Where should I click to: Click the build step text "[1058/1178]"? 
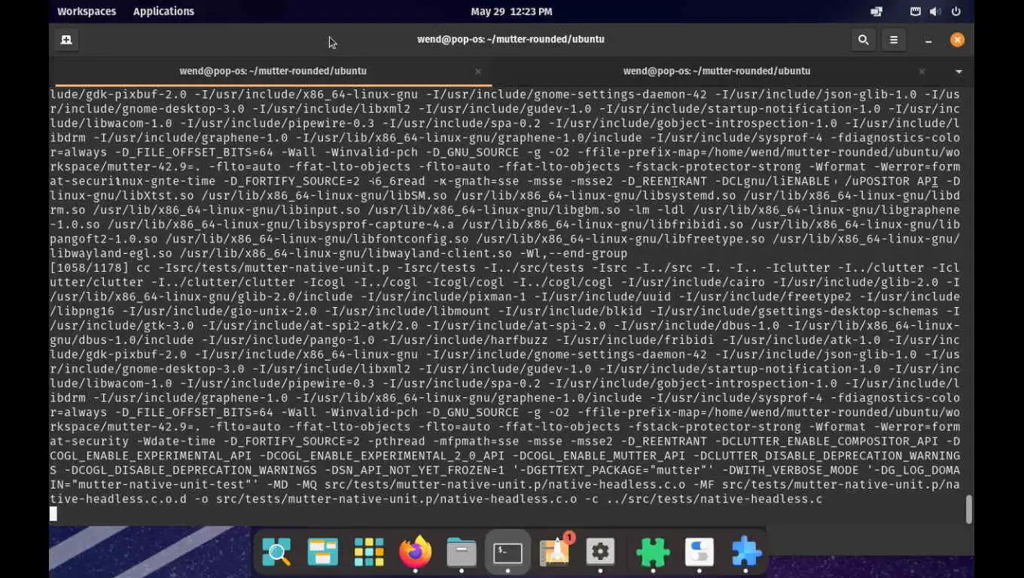click(x=88, y=268)
